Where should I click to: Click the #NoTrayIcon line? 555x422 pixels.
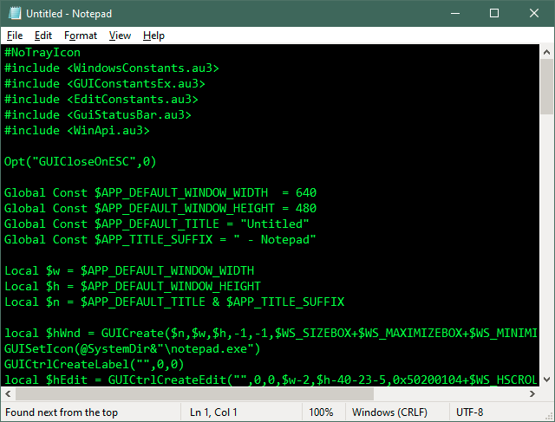42,53
